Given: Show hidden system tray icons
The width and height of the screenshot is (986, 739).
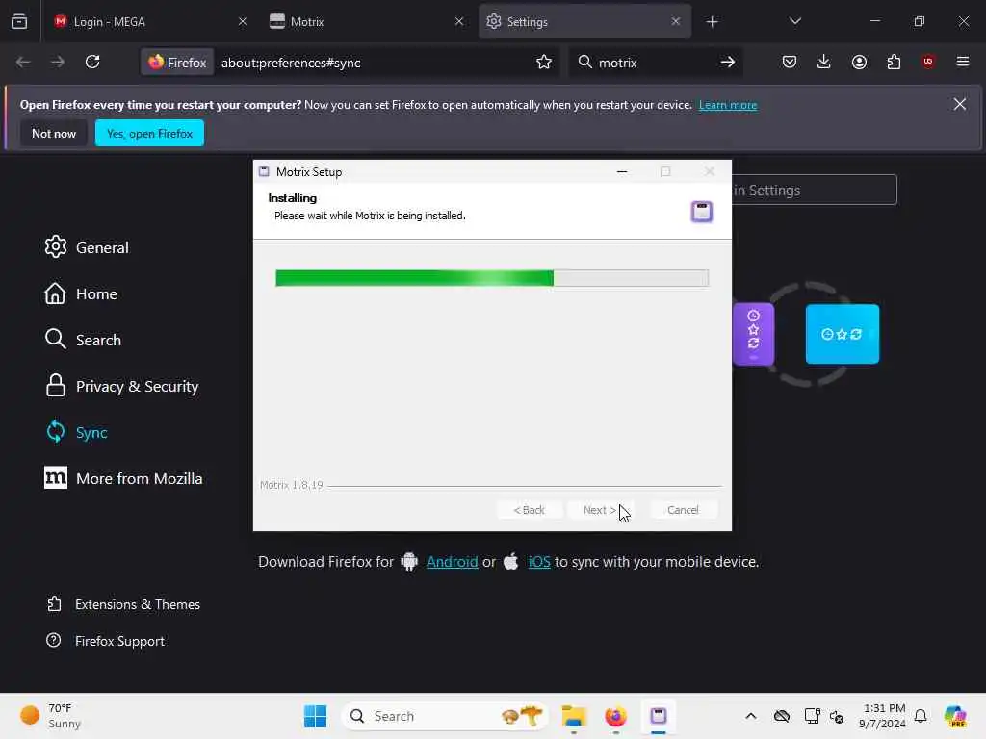Looking at the screenshot, I should pyautogui.click(x=751, y=716).
